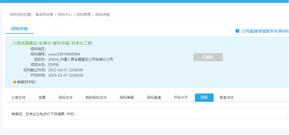Click the 恭喜您 bid award message box

point(148,114)
